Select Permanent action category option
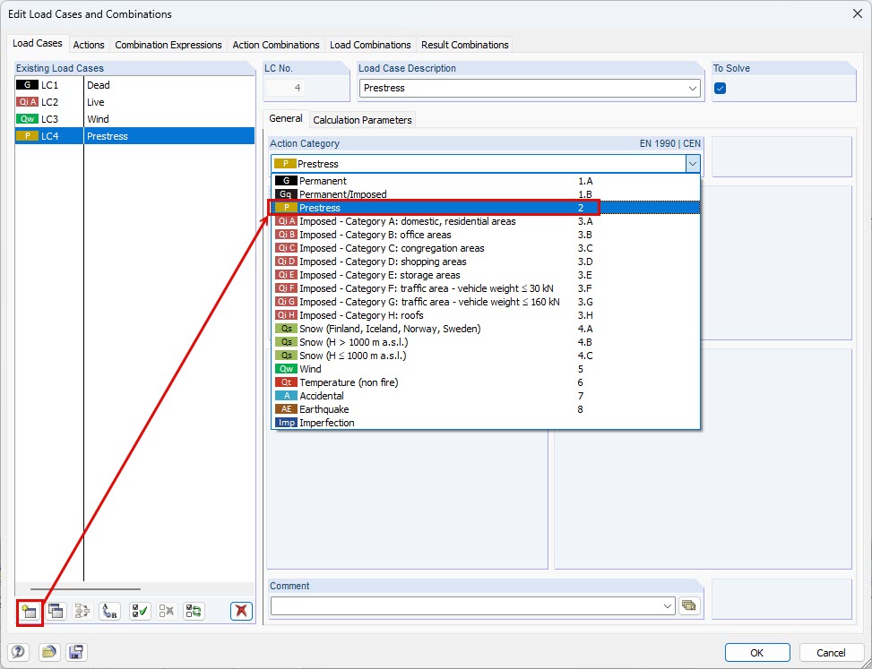This screenshot has height=669, width=872. (x=486, y=181)
